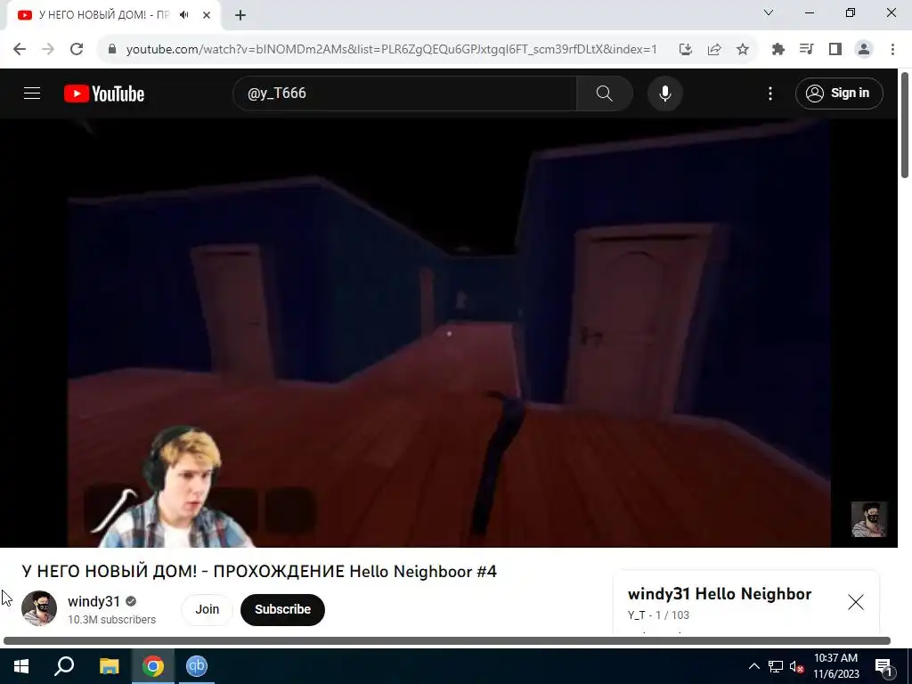Open notification center icon

[883, 666]
